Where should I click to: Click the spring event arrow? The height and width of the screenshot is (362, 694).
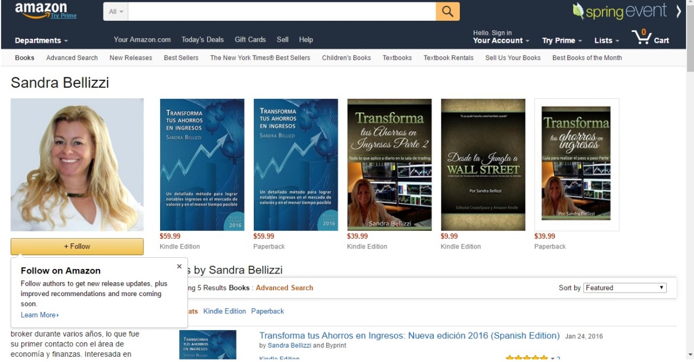click(x=679, y=10)
